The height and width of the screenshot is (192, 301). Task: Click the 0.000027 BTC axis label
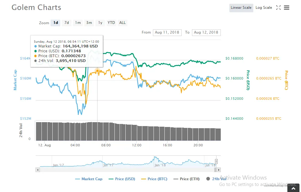tap(268, 58)
